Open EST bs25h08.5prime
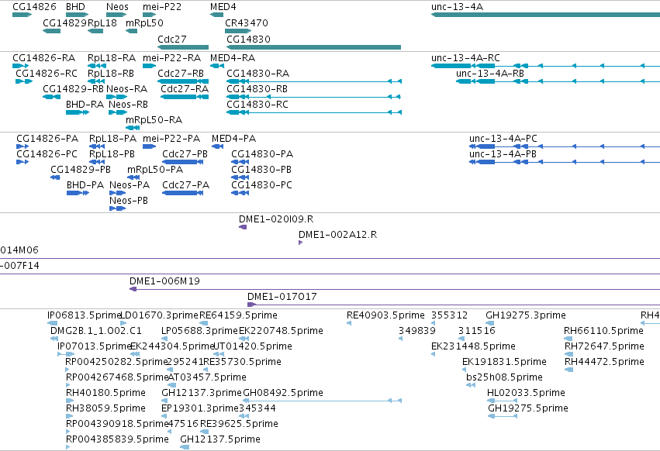Viewport: 660px width, 451px height. pos(504,377)
